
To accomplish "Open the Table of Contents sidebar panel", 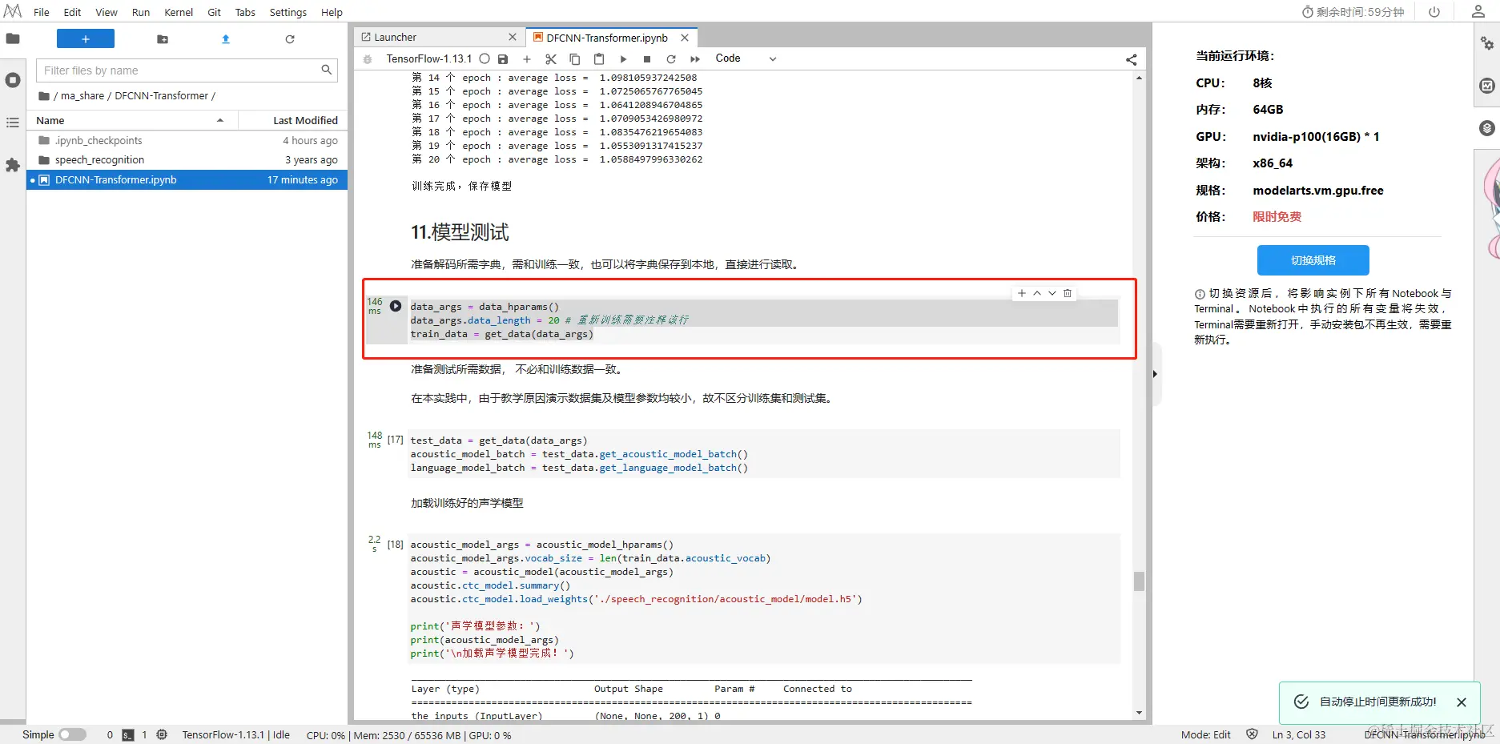I will (x=13, y=123).
